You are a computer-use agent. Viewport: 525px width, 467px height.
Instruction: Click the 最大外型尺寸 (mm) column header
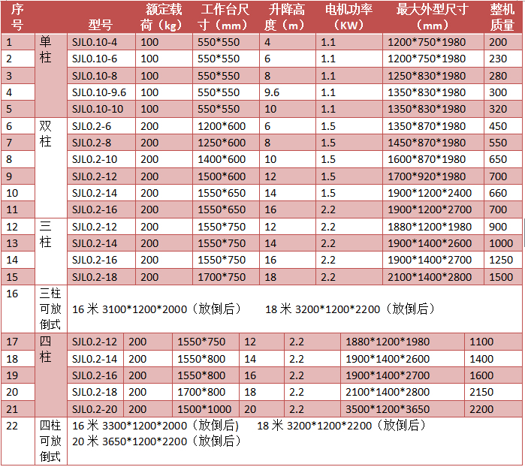click(x=432, y=17)
